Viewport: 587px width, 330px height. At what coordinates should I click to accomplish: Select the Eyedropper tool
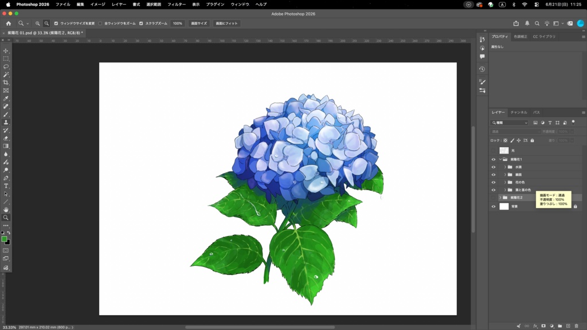tap(6, 99)
